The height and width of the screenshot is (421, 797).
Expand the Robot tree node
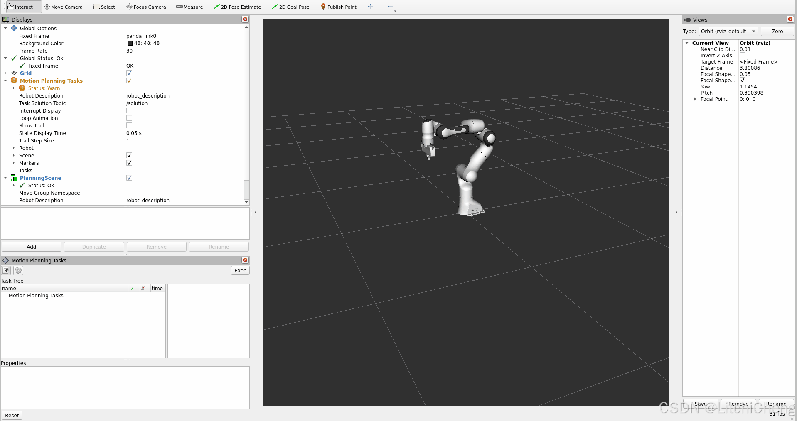pos(14,148)
